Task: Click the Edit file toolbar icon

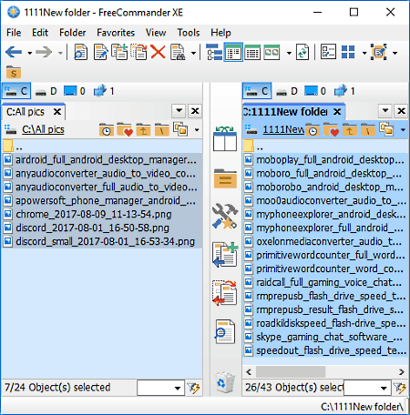Action: [100, 52]
